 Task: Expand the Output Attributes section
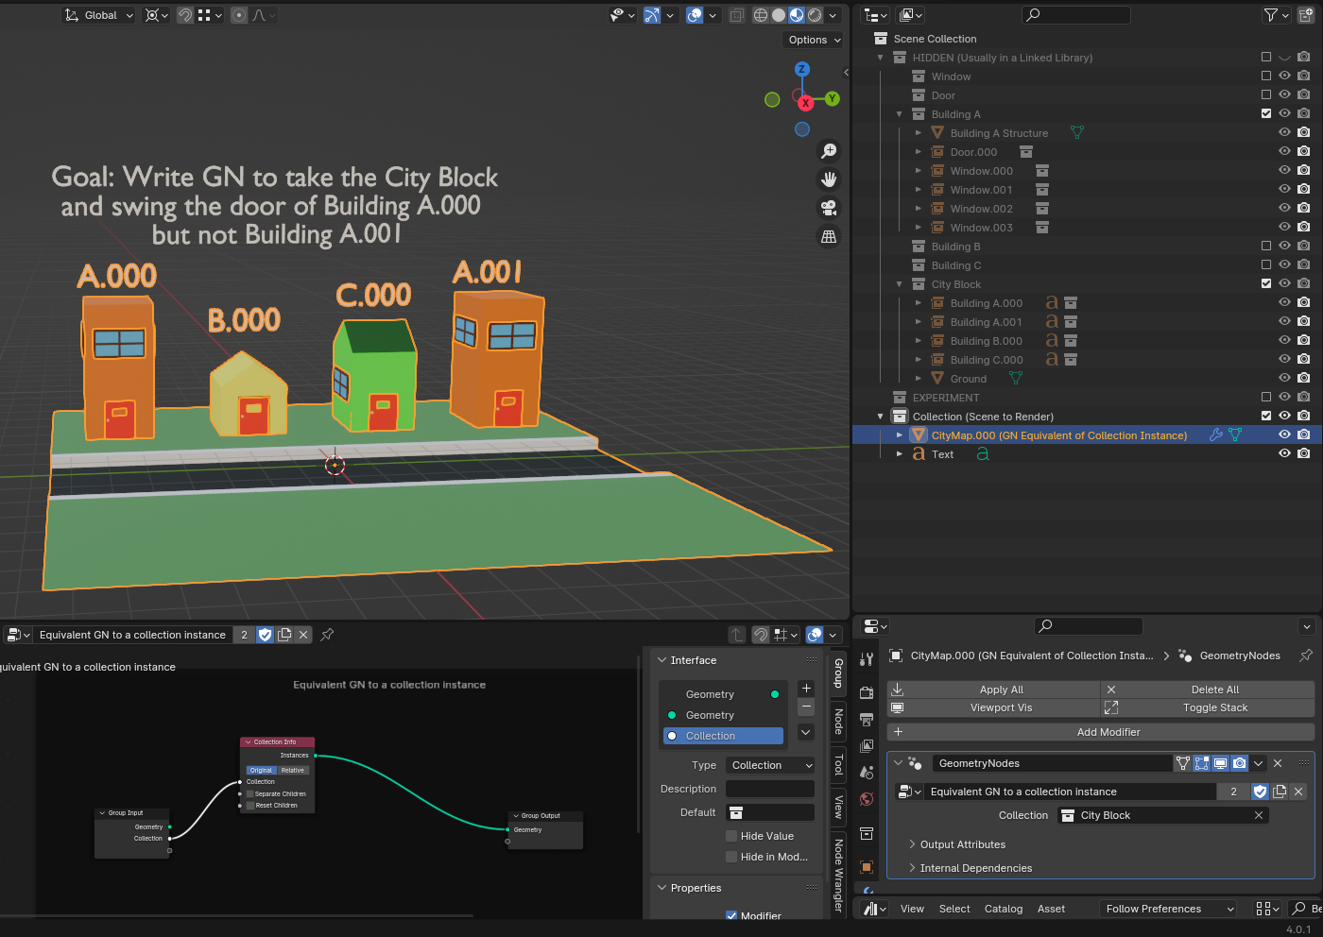click(x=963, y=844)
